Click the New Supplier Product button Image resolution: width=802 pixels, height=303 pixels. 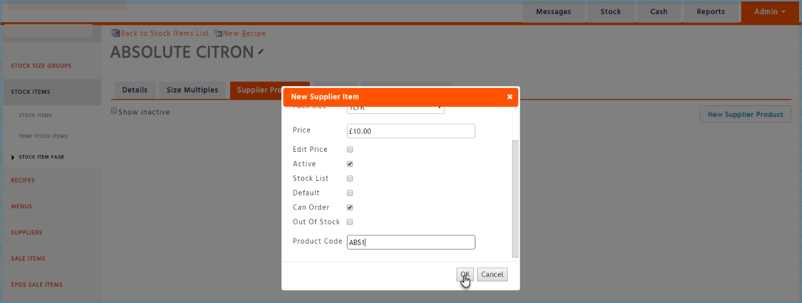(746, 115)
